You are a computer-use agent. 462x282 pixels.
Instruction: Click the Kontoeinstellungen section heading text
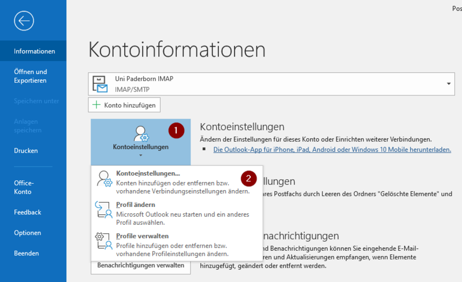pyautogui.click(x=242, y=127)
